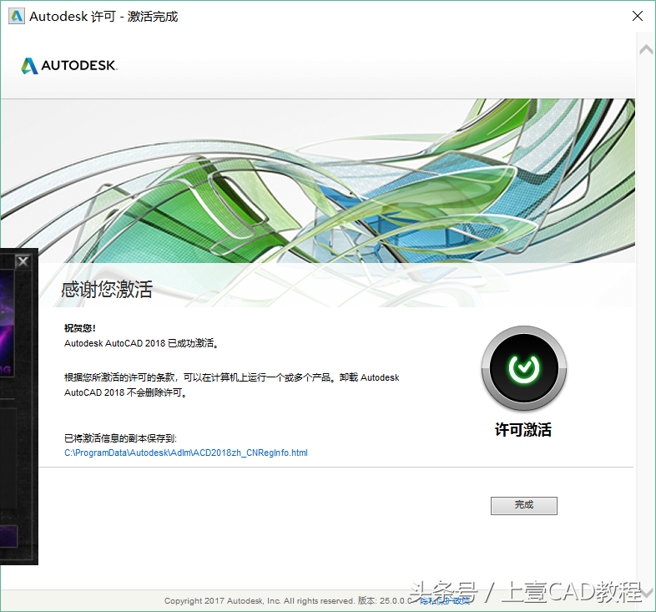Click the 感谢您激活 heading

[x=107, y=290]
